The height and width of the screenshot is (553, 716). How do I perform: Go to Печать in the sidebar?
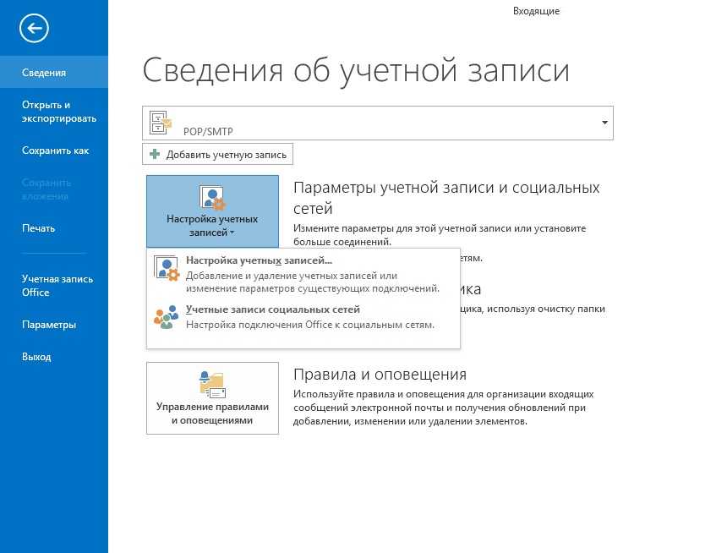point(39,228)
